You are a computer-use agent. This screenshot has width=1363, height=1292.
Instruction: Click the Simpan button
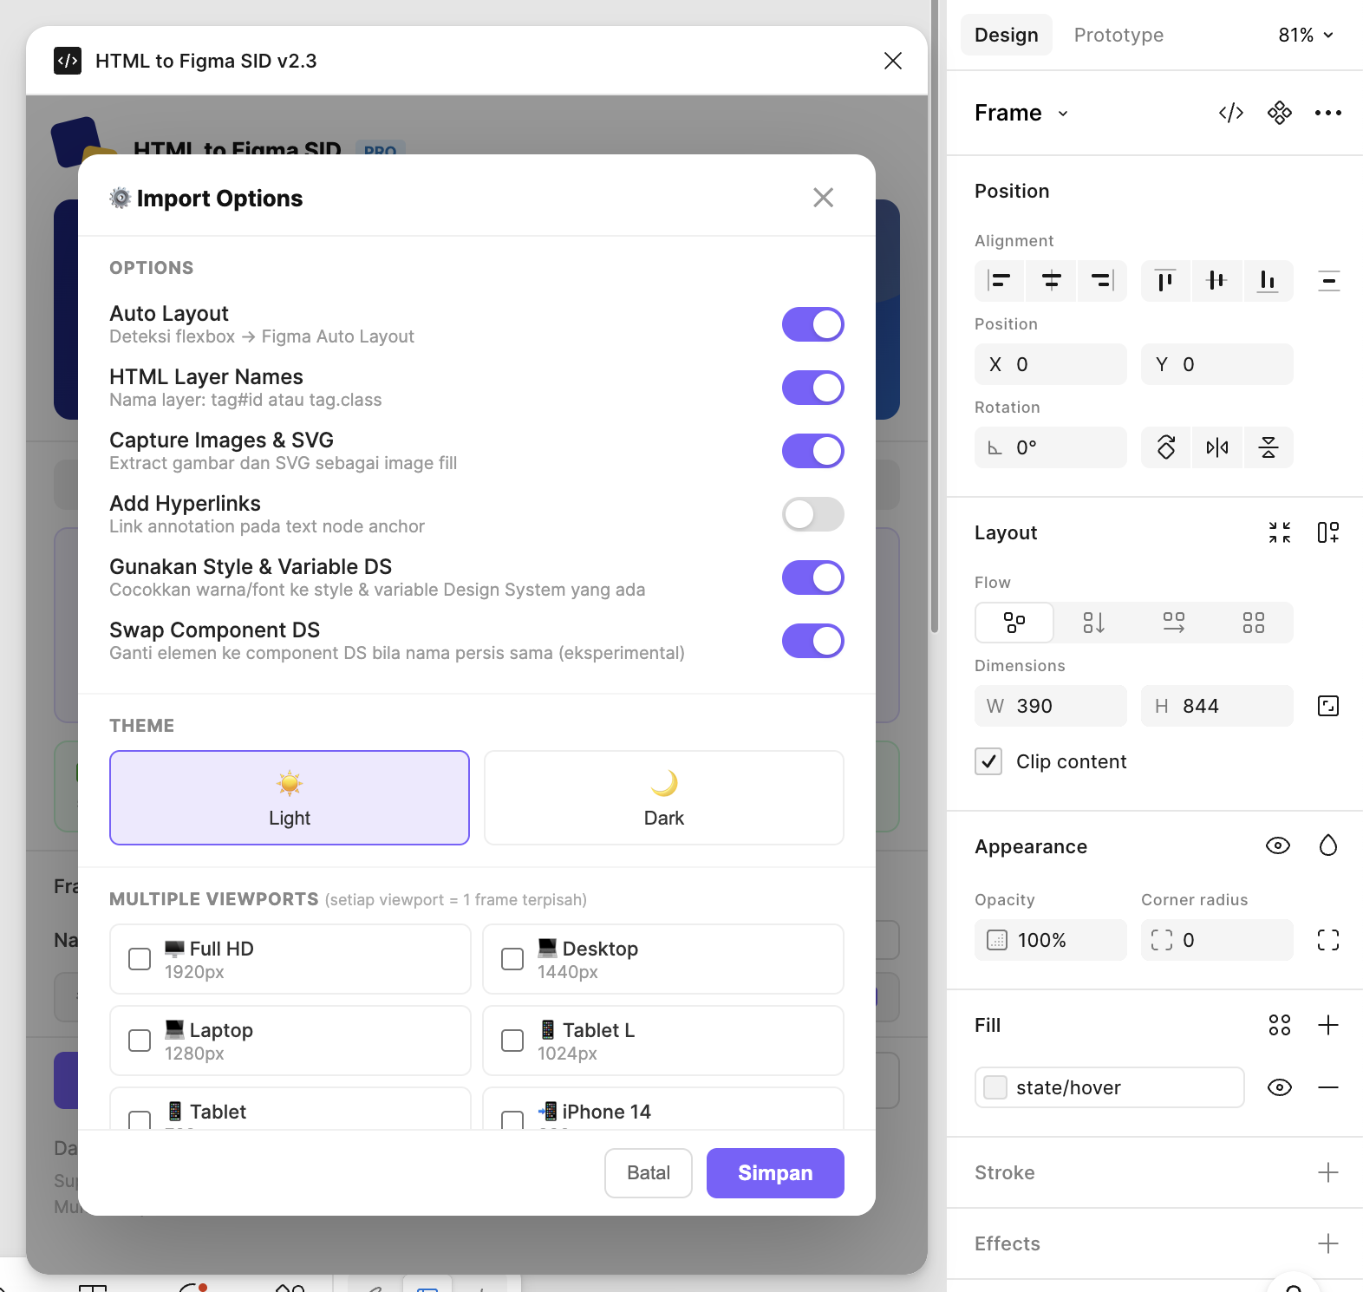click(x=775, y=1173)
